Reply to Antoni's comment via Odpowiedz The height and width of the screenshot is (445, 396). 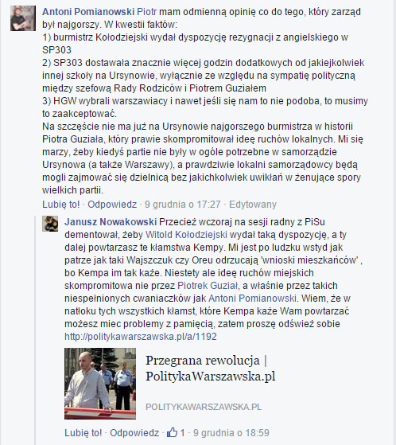[x=112, y=205]
